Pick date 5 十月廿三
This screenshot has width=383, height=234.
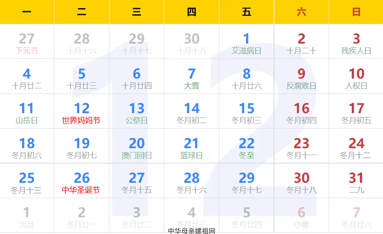82,76
